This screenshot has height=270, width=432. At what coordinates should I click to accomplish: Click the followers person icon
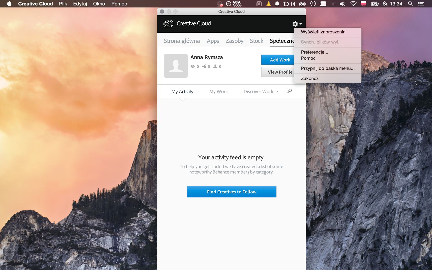215,66
